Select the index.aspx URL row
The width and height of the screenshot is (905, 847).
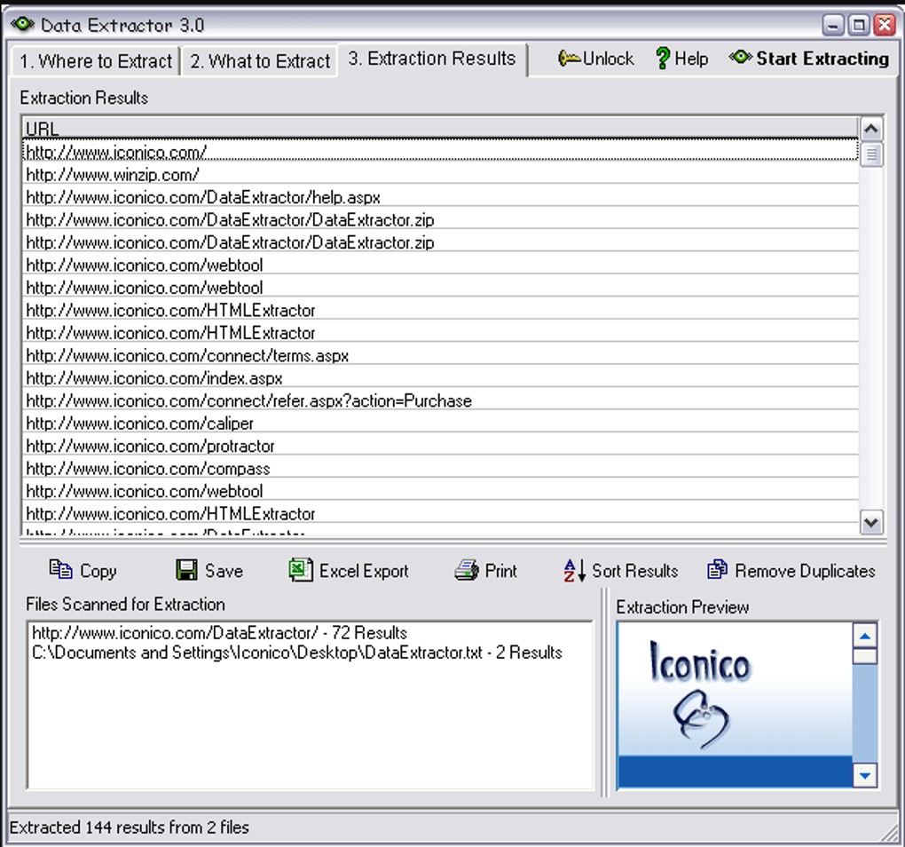coord(440,377)
